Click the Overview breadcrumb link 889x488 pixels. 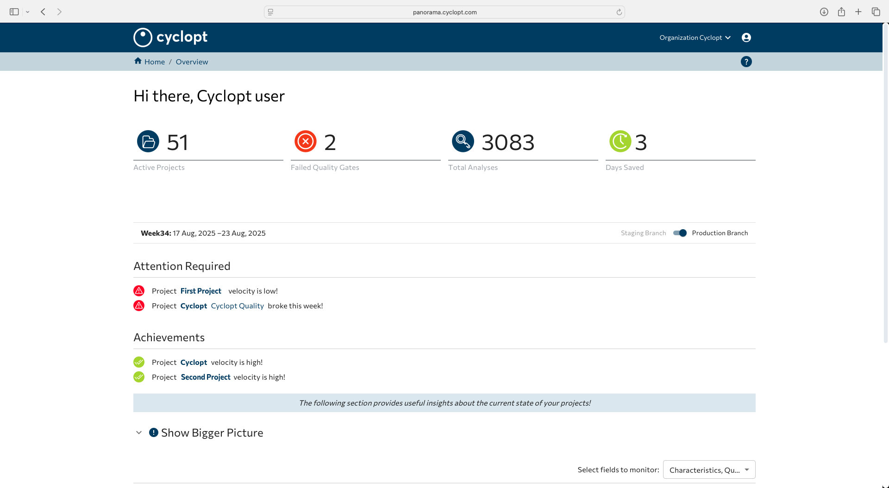tap(192, 62)
